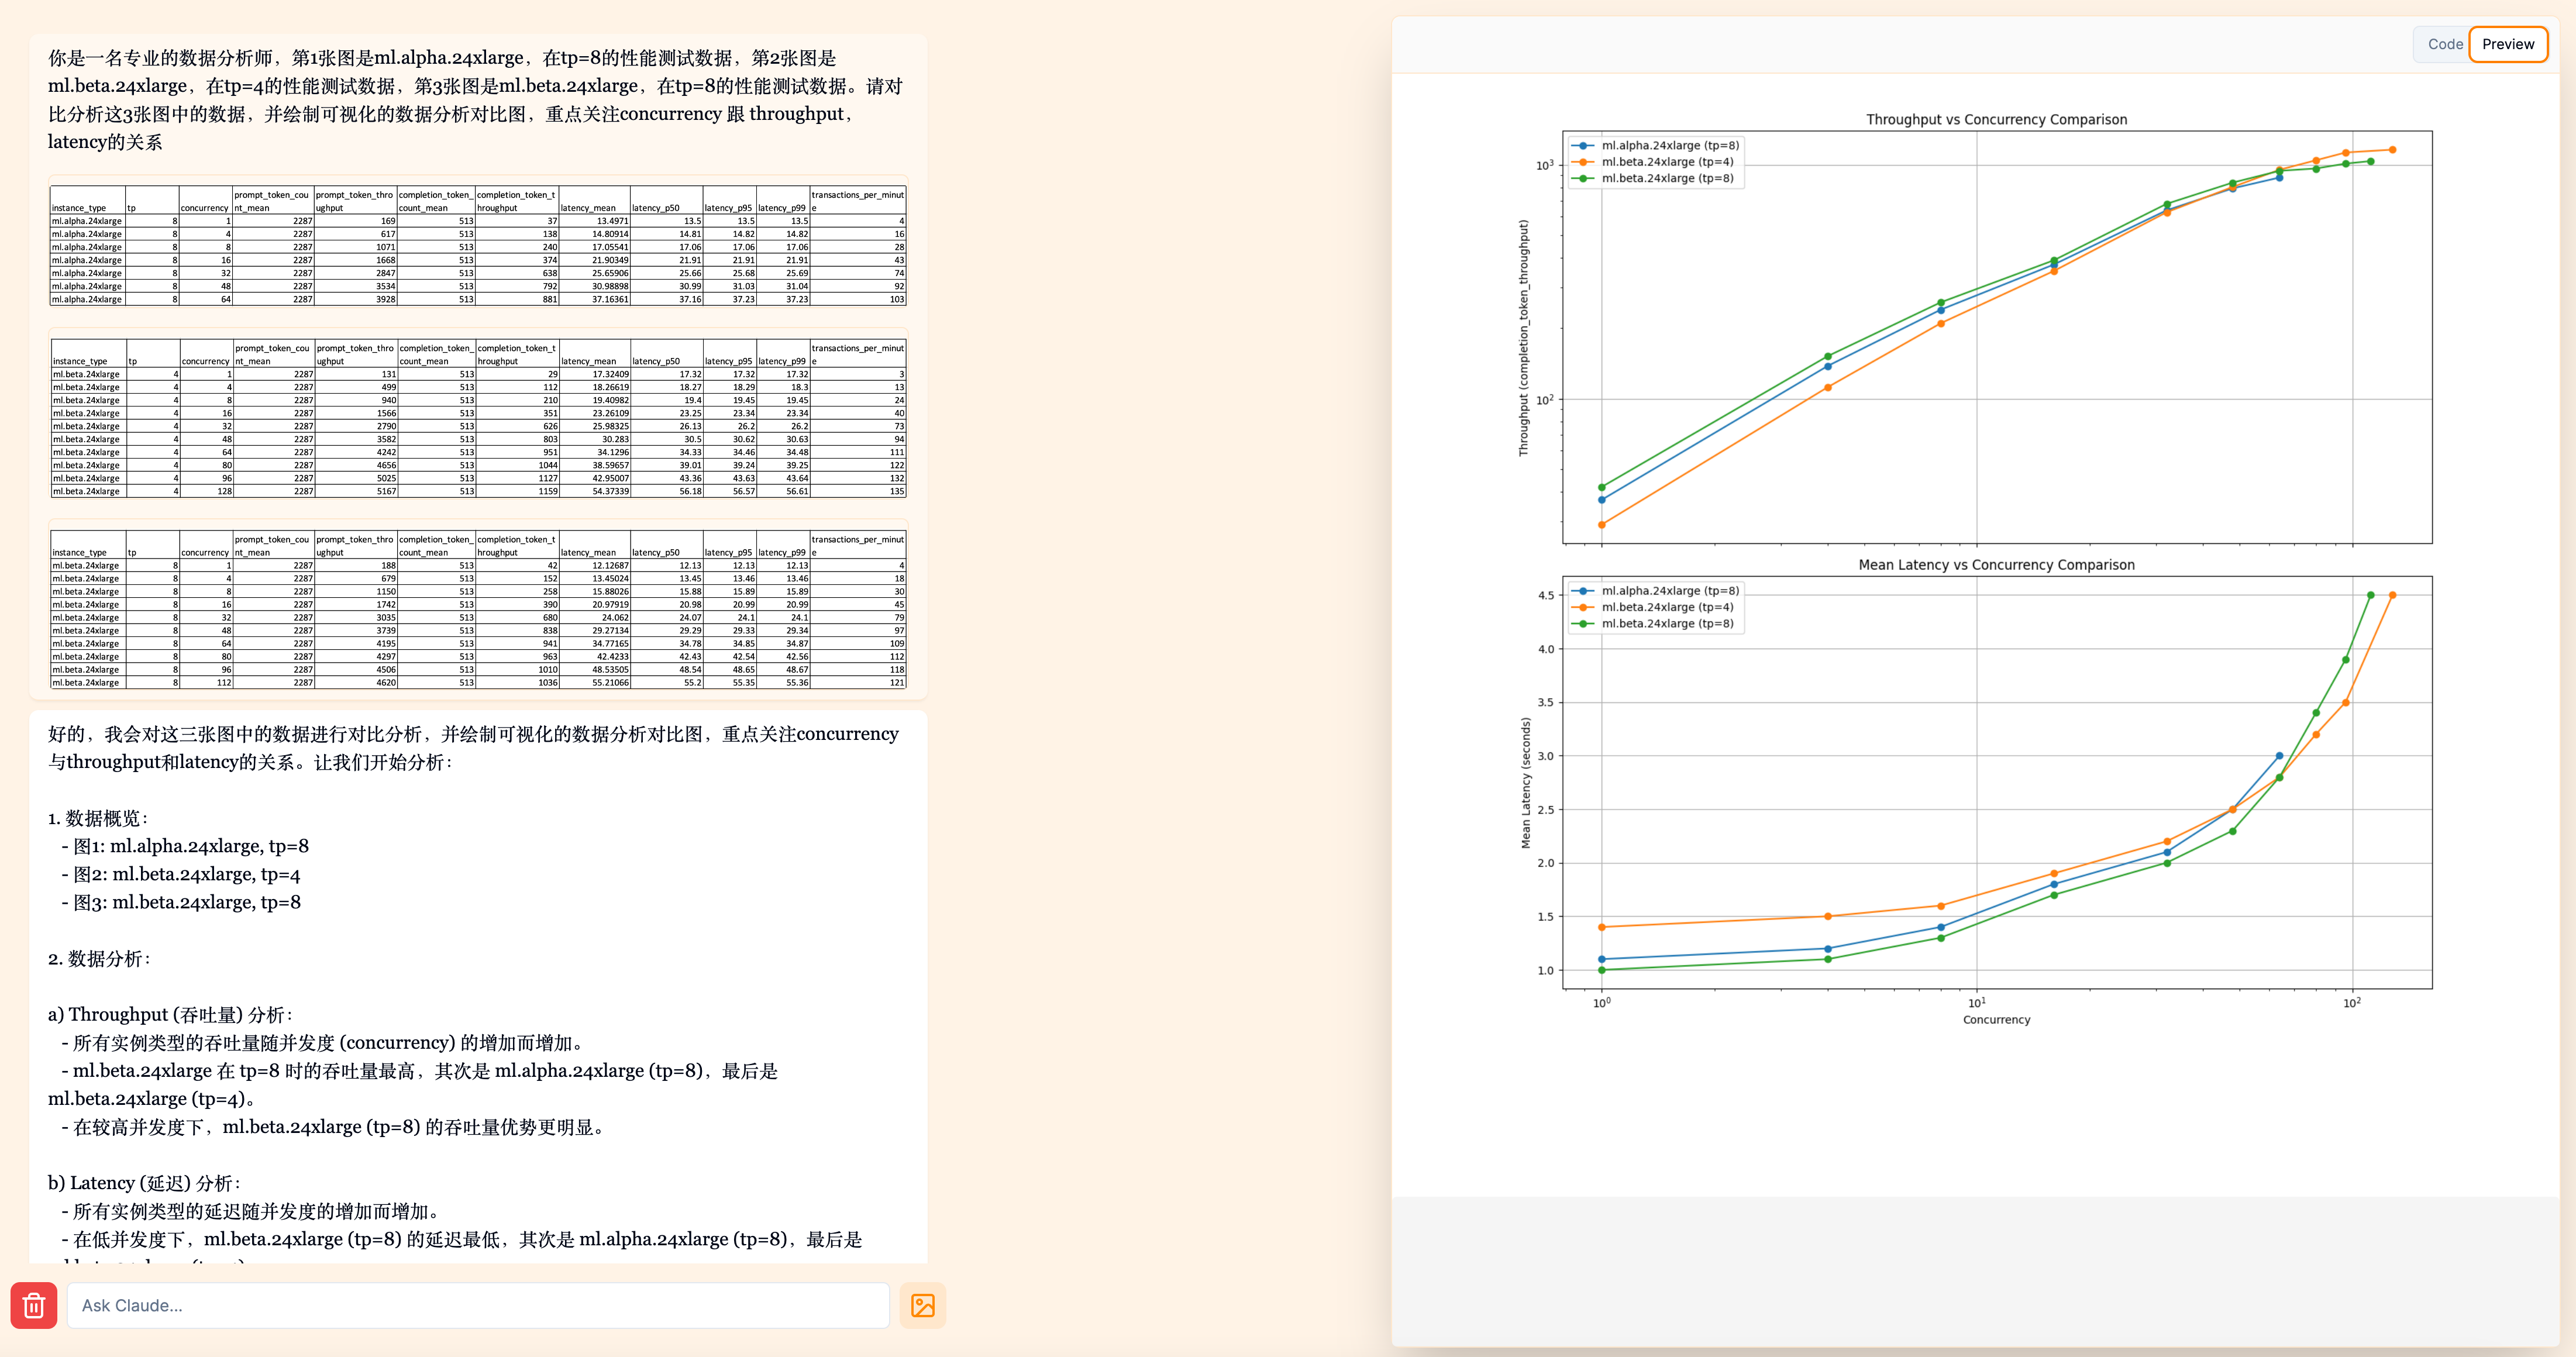Click the Mean Latency vs Concurrency Comparison title
This screenshot has height=1357, width=2576.
(x=1996, y=565)
